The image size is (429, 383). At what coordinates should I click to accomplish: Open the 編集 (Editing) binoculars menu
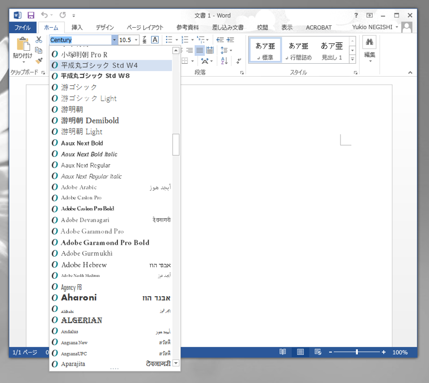tap(369, 49)
